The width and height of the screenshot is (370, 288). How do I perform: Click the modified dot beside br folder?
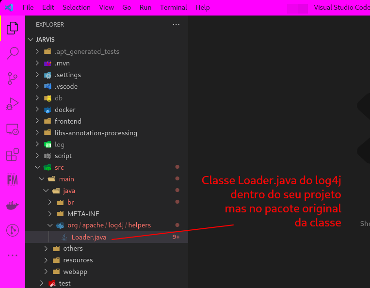[x=177, y=202]
